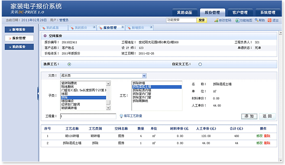285x165 pixels.
Task: Select the 选择工艺 radio button
Action: tap(69, 64)
